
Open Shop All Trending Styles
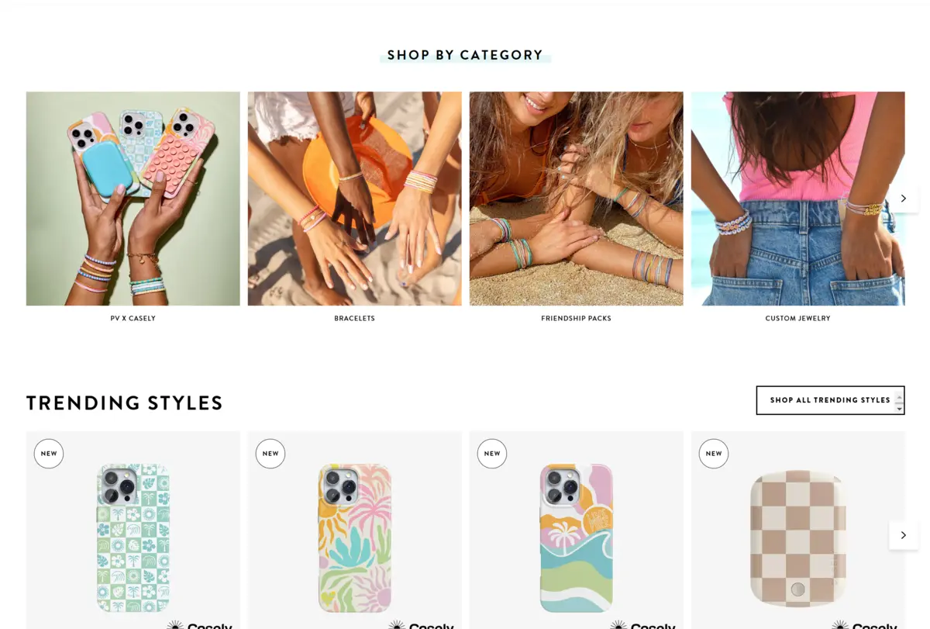[830, 400]
